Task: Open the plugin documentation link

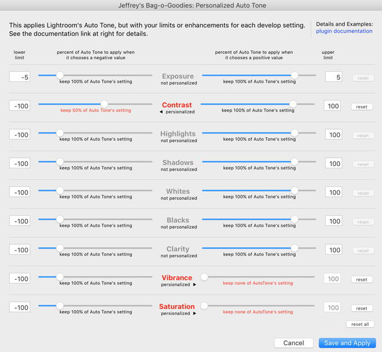Action: [x=344, y=31]
